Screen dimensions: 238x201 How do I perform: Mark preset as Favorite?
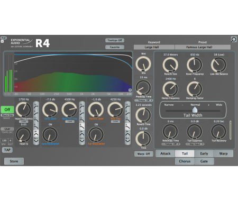[x=115, y=47]
